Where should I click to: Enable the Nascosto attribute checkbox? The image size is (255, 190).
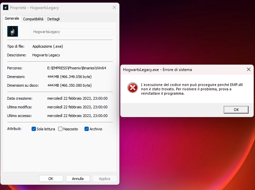(60, 129)
